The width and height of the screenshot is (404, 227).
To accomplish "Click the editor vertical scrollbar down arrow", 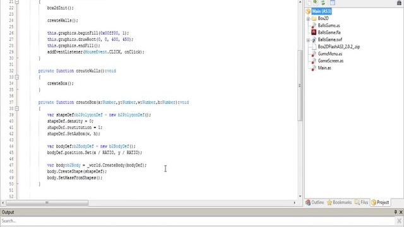I will pos(300,196).
